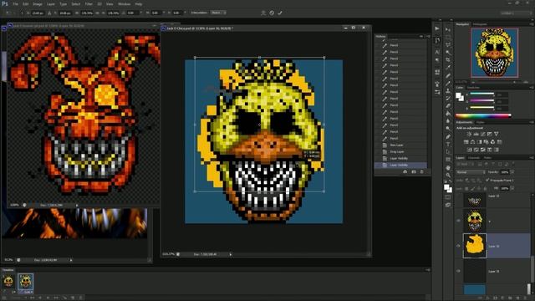
Task: Click the color spectrum ramp in Color panel
Action: pyautogui.click(x=483, y=115)
